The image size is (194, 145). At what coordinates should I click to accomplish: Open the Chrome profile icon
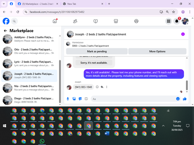coord(183,12)
